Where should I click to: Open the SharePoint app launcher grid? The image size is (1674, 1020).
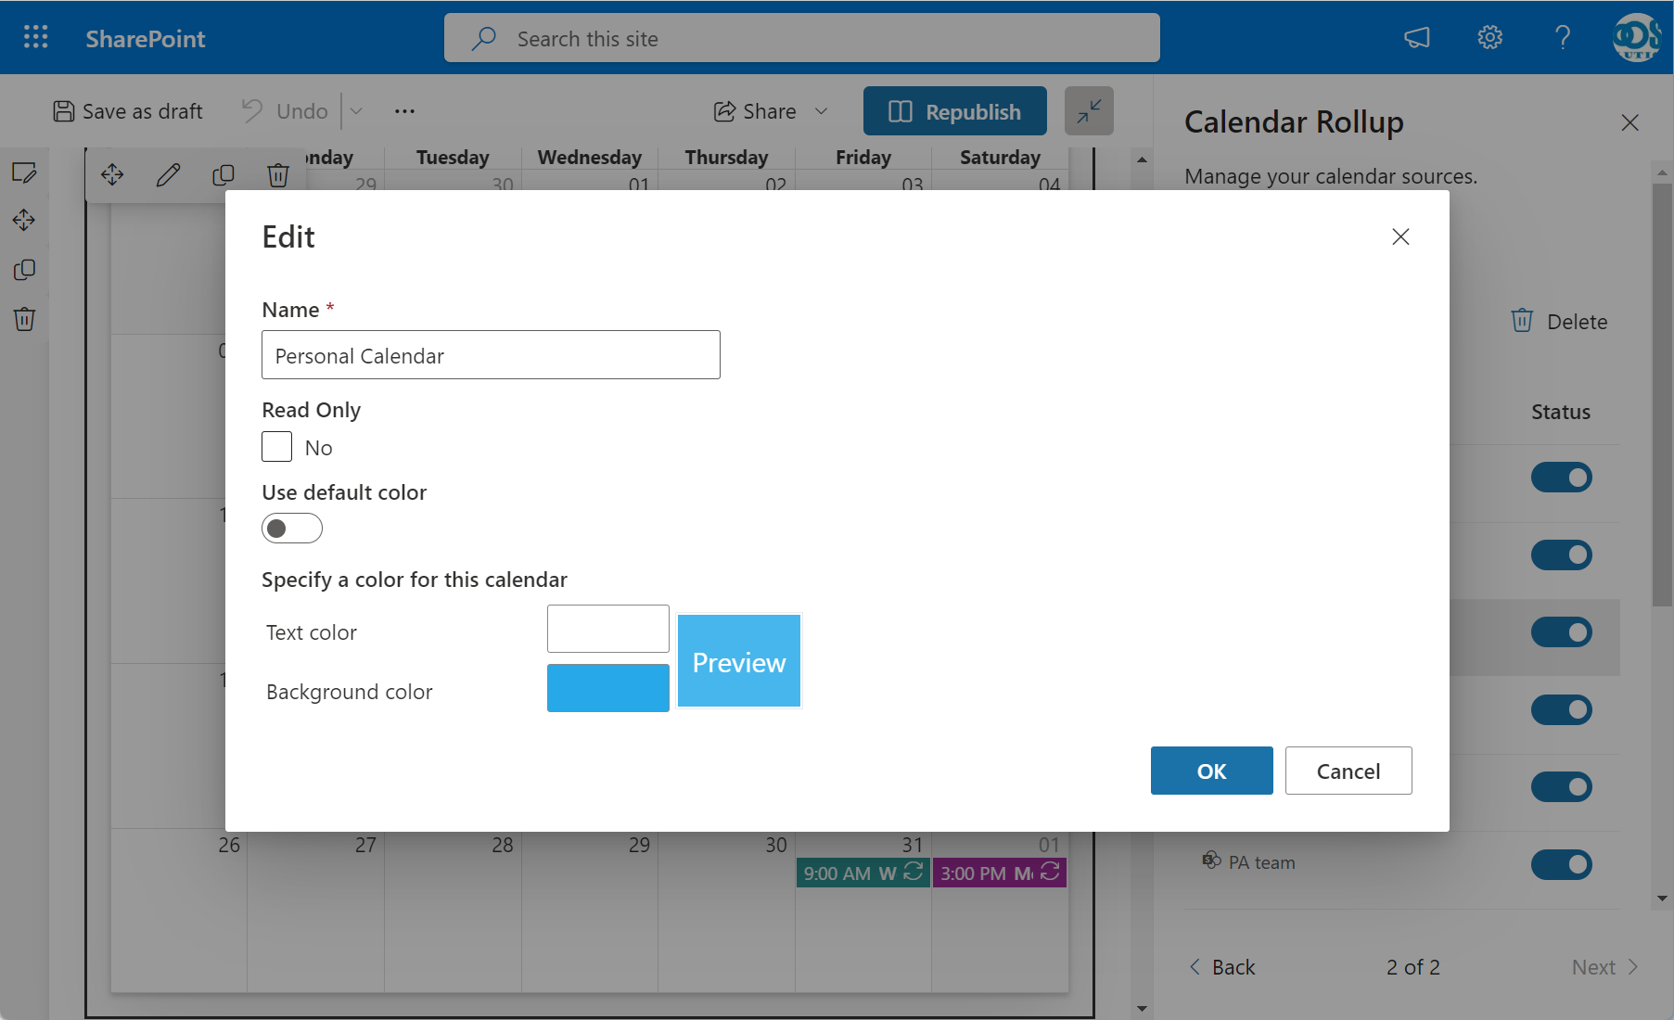pos(35,37)
